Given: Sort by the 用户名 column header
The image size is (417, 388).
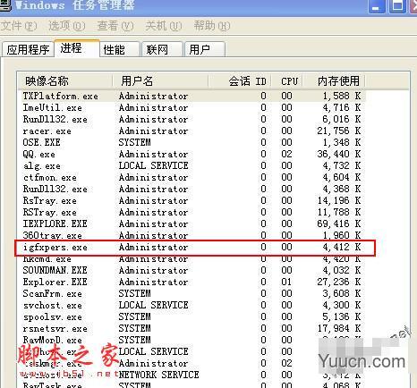Looking at the screenshot, I should coord(160,81).
